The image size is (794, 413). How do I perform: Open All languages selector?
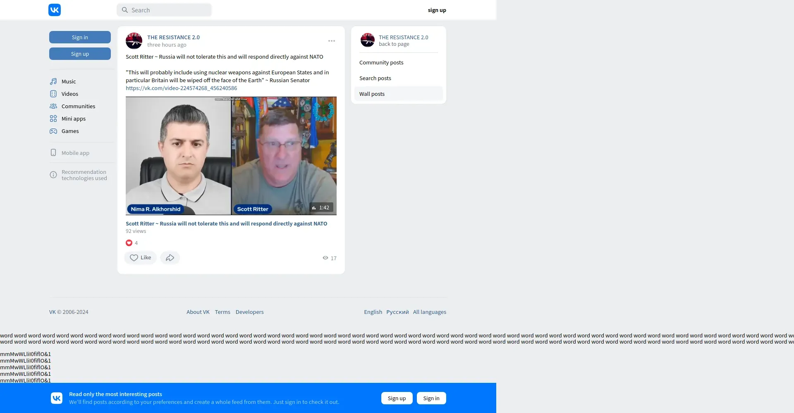coord(430,312)
